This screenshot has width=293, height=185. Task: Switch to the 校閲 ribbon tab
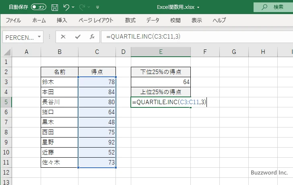pos(175,20)
